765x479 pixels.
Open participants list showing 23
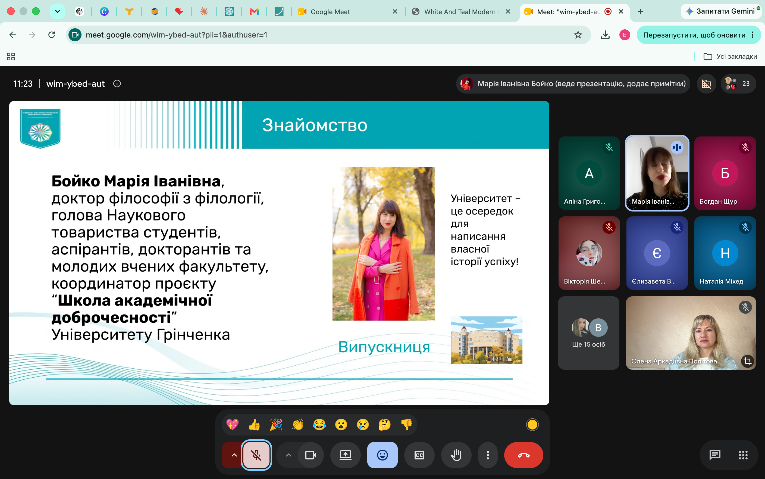(738, 84)
